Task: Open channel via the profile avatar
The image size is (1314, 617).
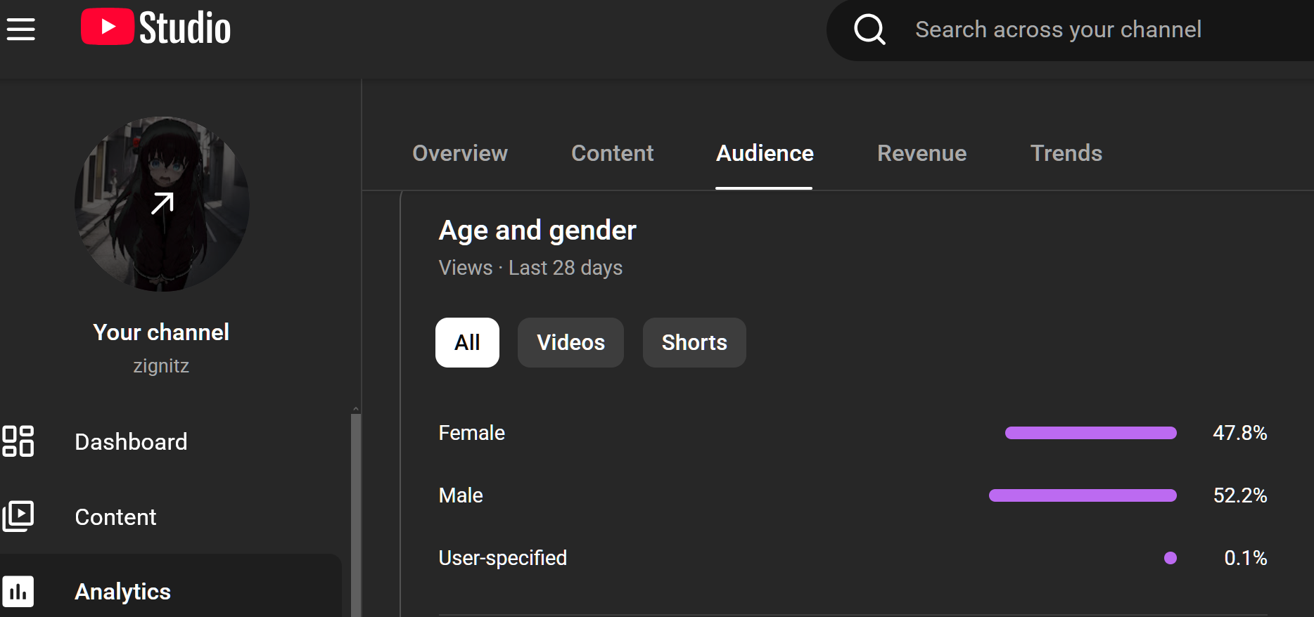Action: click(x=162, y=204)
